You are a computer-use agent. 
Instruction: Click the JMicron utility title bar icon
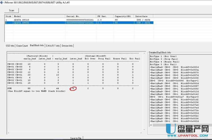(x=2, y=2)
